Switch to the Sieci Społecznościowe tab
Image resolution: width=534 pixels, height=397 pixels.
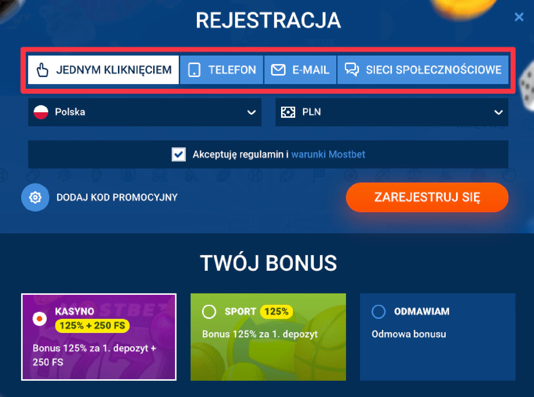coord(423,70)
